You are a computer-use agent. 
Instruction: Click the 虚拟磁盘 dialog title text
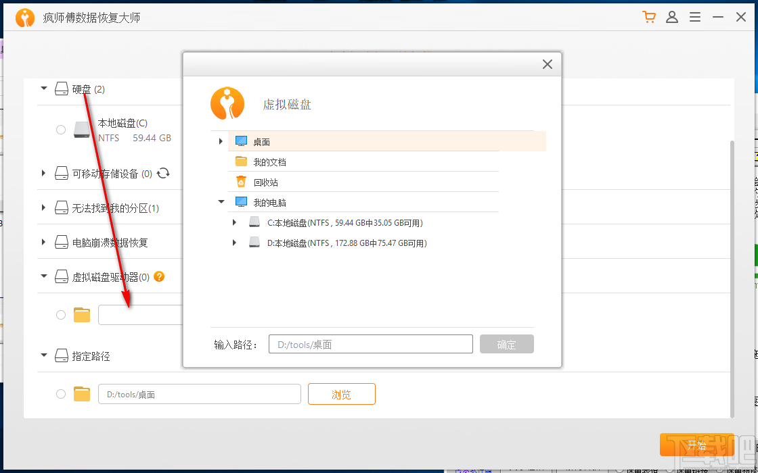coord(287,105)
